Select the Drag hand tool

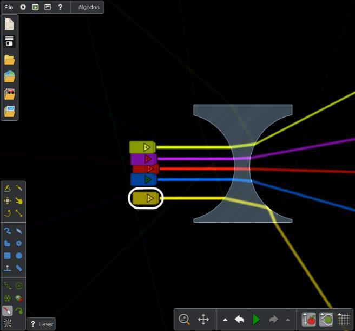coord(19,200)
